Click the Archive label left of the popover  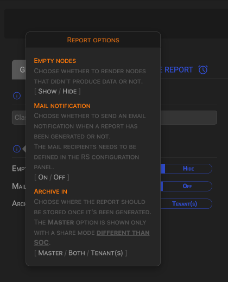tap(19, 204)
